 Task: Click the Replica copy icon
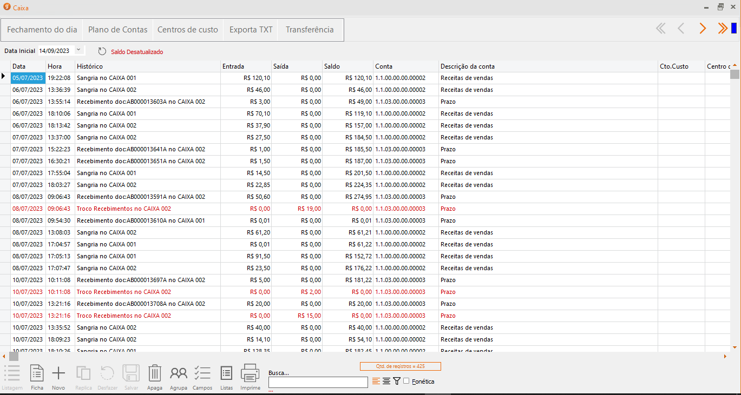(83, 373)
